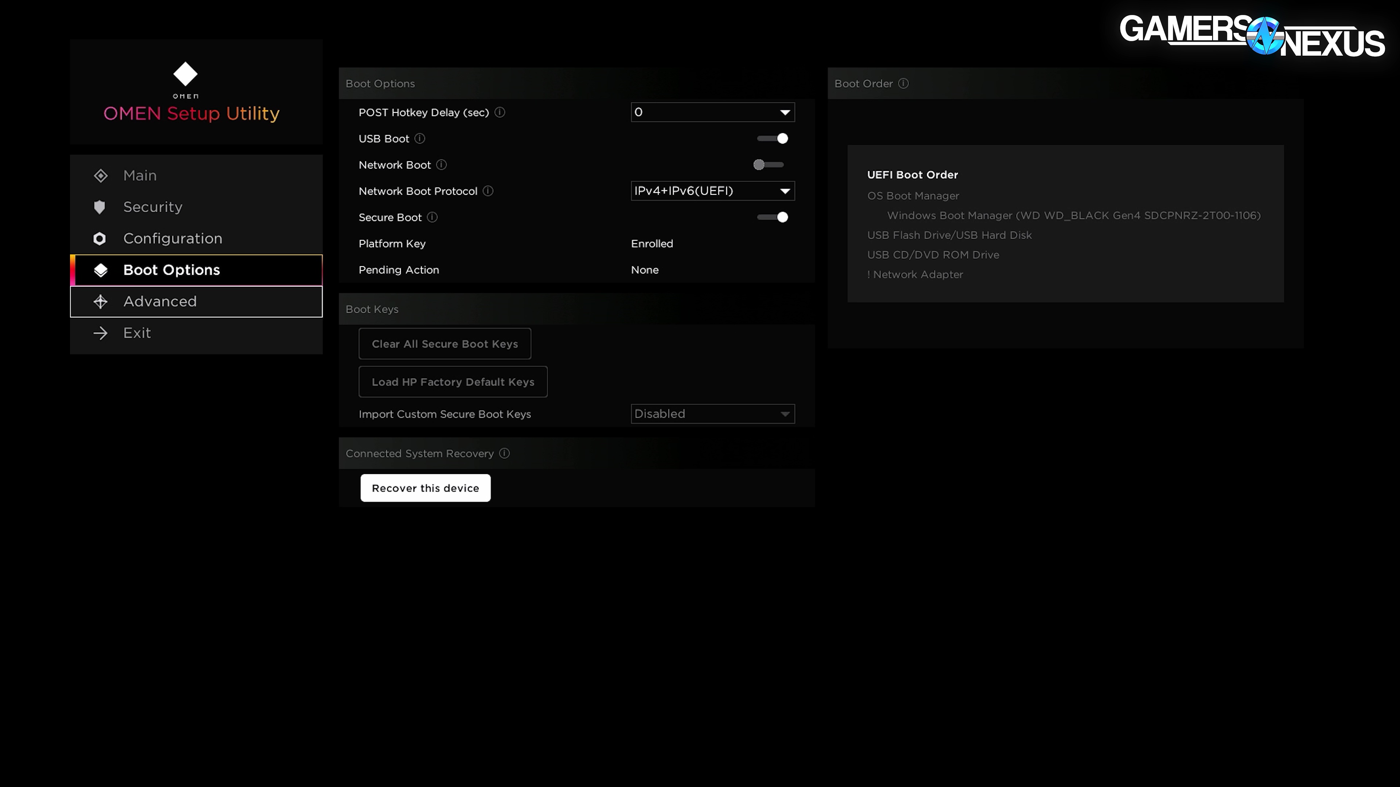
Task: Show info for Connected System Recovery
Action: (x=504, y=453)
